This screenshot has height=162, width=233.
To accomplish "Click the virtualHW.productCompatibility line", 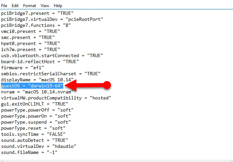I will click(x=56, y=98).
